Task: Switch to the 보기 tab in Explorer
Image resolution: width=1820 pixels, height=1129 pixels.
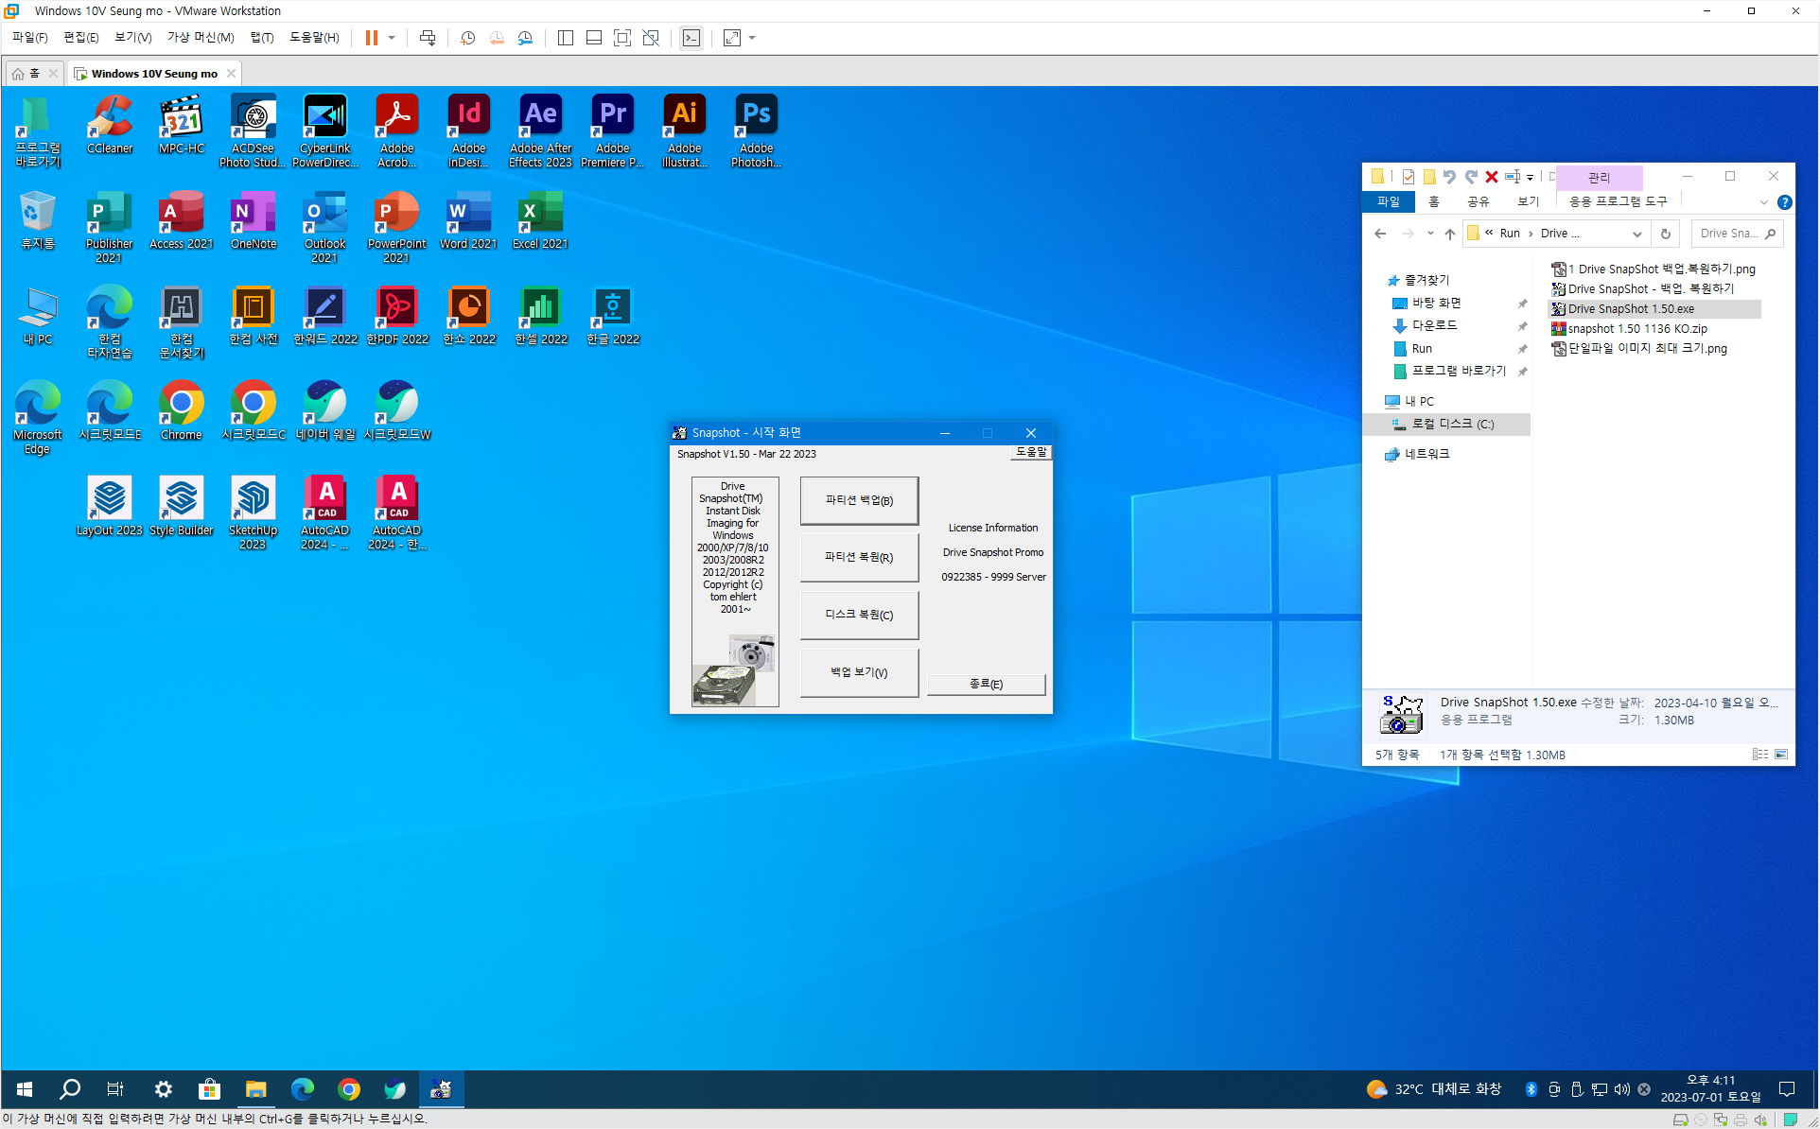Action: (x=1528, y=201)
